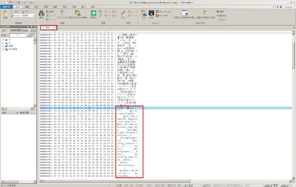Viewport: 296px width, 187px height.
Task: Launch UltraFTP from Extras group
Action: tap(162, 15)
